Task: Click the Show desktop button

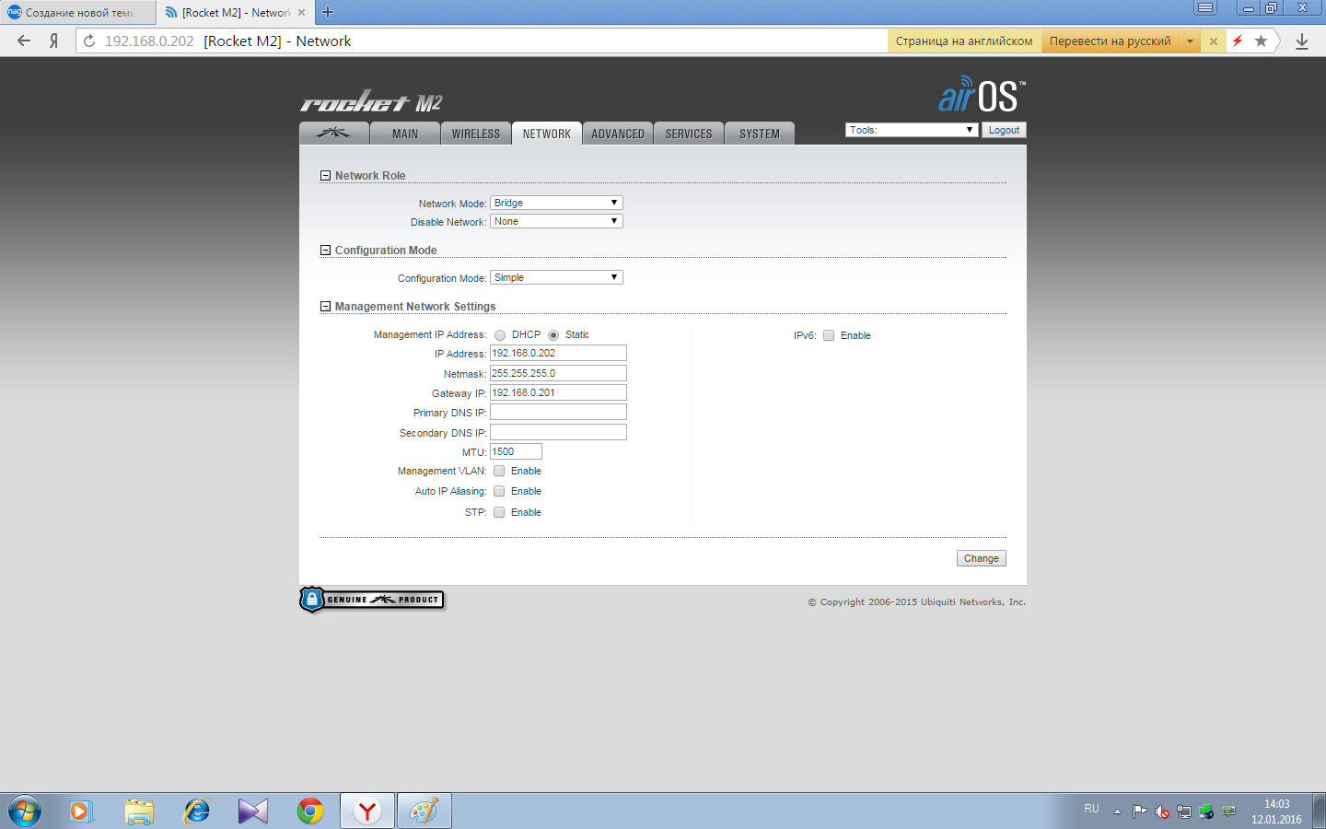Action: click(x=1319, y=811)
